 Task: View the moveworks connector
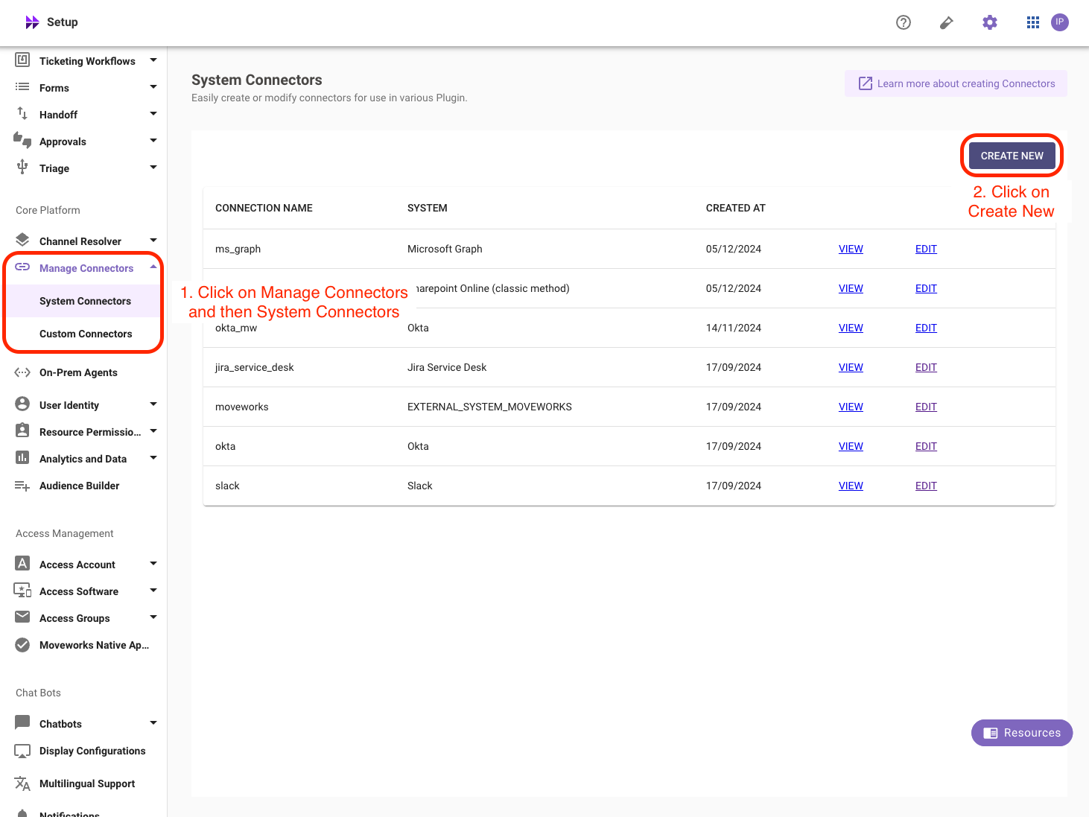851,407
